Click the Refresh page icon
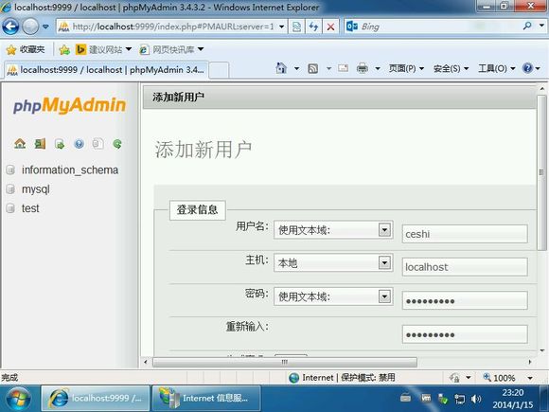This screenshot has height=412, width=549. [x=313, y=27]
